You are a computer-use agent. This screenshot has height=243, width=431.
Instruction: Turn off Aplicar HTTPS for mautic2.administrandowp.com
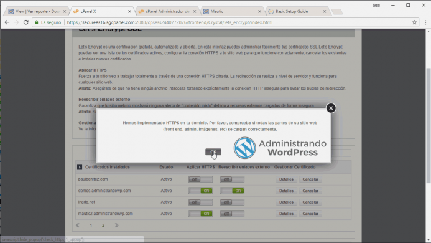(200, 214)
